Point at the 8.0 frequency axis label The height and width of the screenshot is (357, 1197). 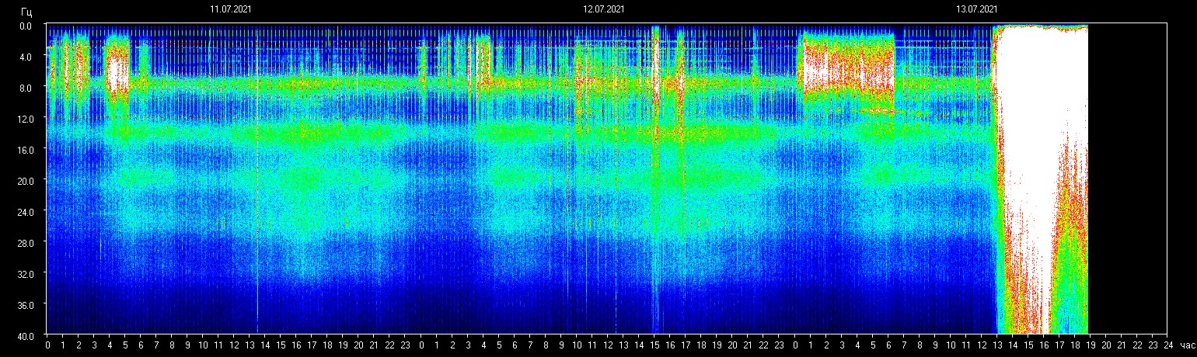point(26,88)
